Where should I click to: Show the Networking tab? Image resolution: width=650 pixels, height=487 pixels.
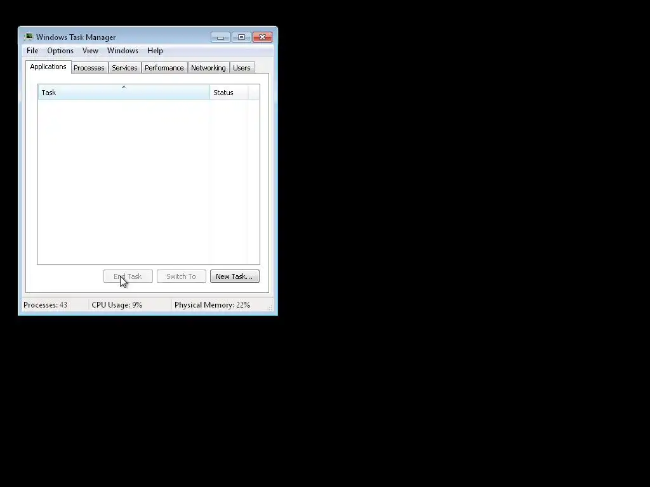click(x=208, y=68)
